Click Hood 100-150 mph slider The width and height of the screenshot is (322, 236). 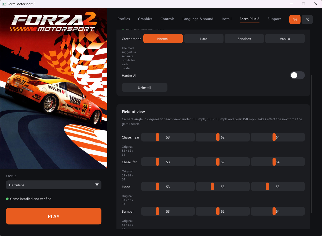click(223, 187)
